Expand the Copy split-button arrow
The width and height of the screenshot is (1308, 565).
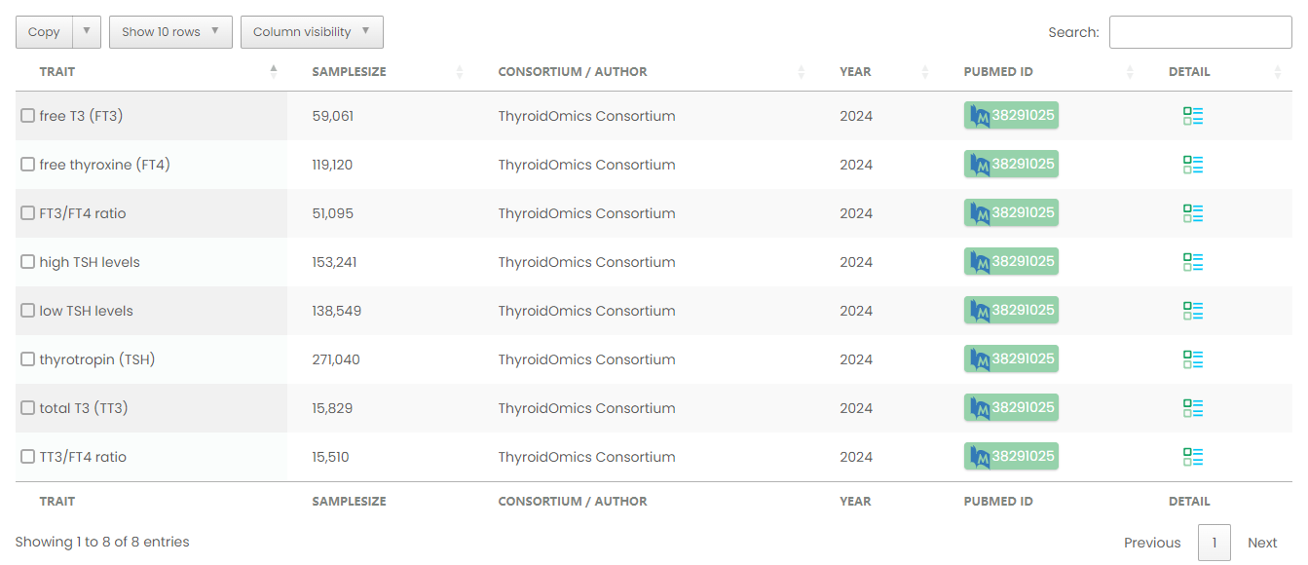[x=87, y=32]
